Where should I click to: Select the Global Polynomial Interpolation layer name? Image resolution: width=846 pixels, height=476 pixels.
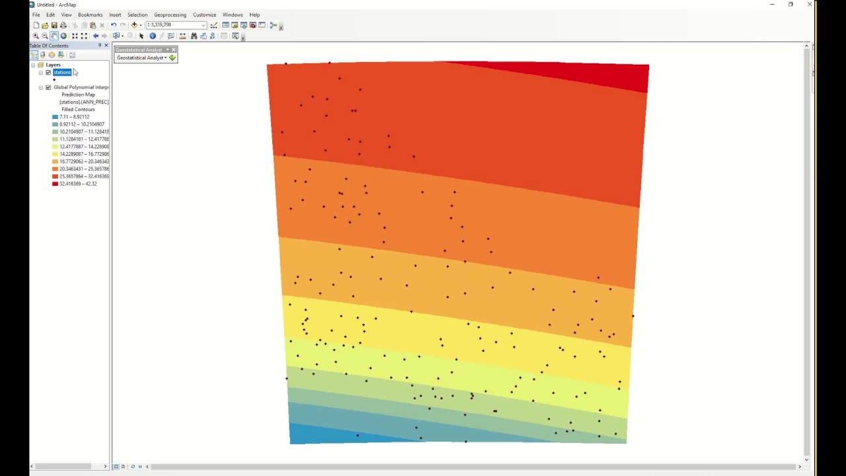[81, 87]
